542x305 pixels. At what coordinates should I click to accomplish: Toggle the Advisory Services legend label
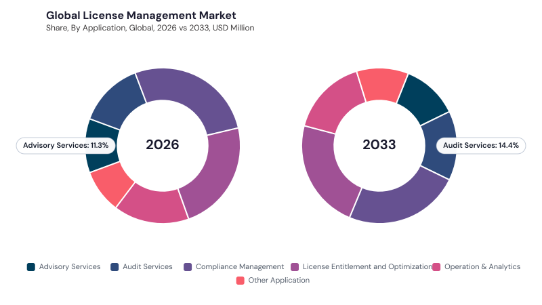point(70,266)
